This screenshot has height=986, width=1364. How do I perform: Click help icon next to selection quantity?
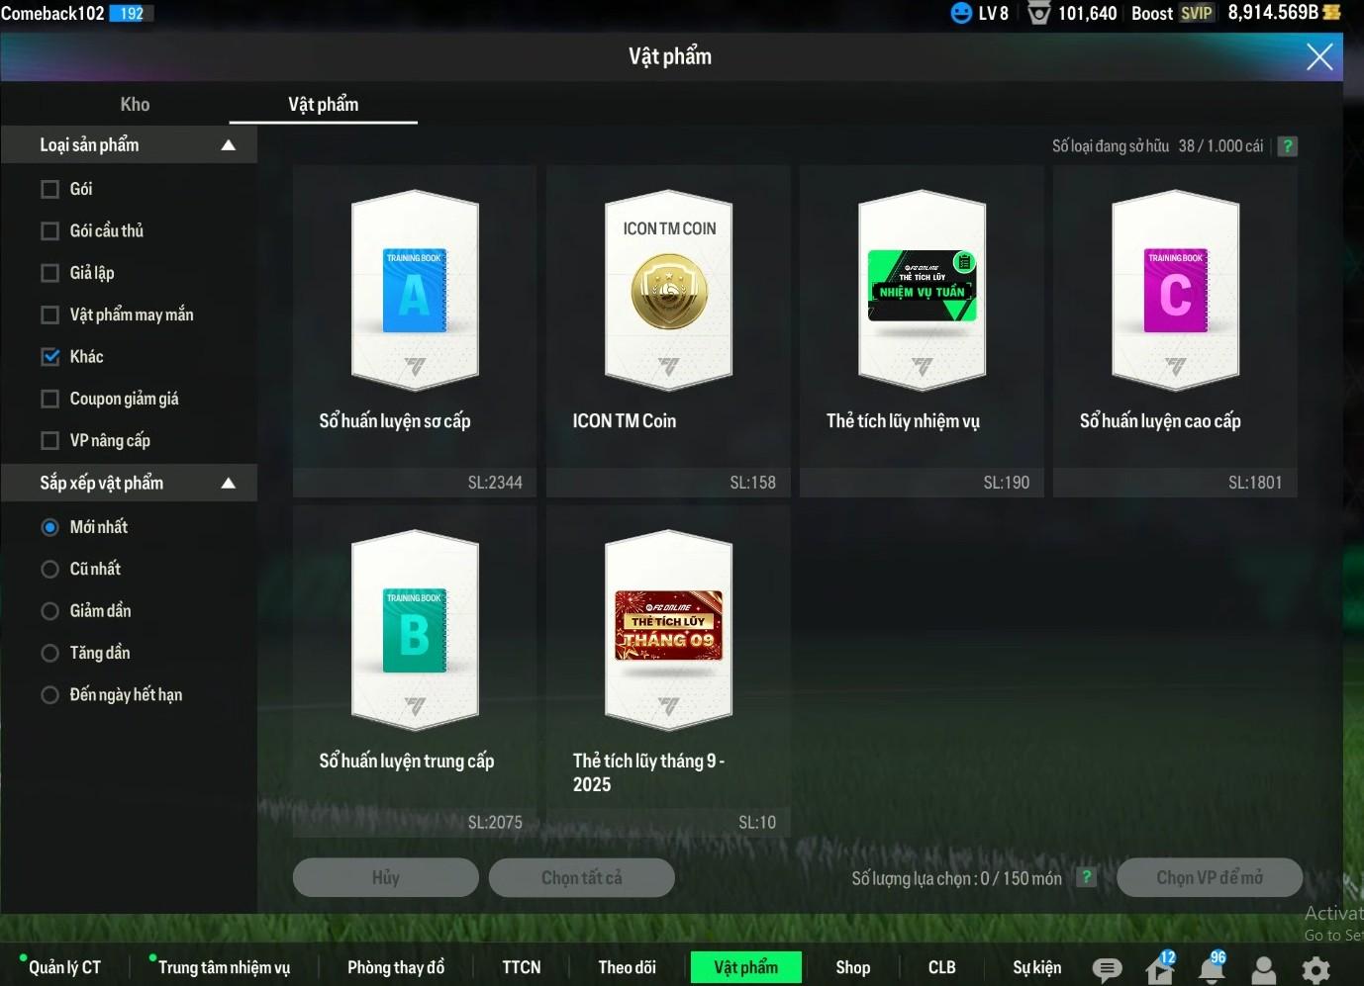1086,877
